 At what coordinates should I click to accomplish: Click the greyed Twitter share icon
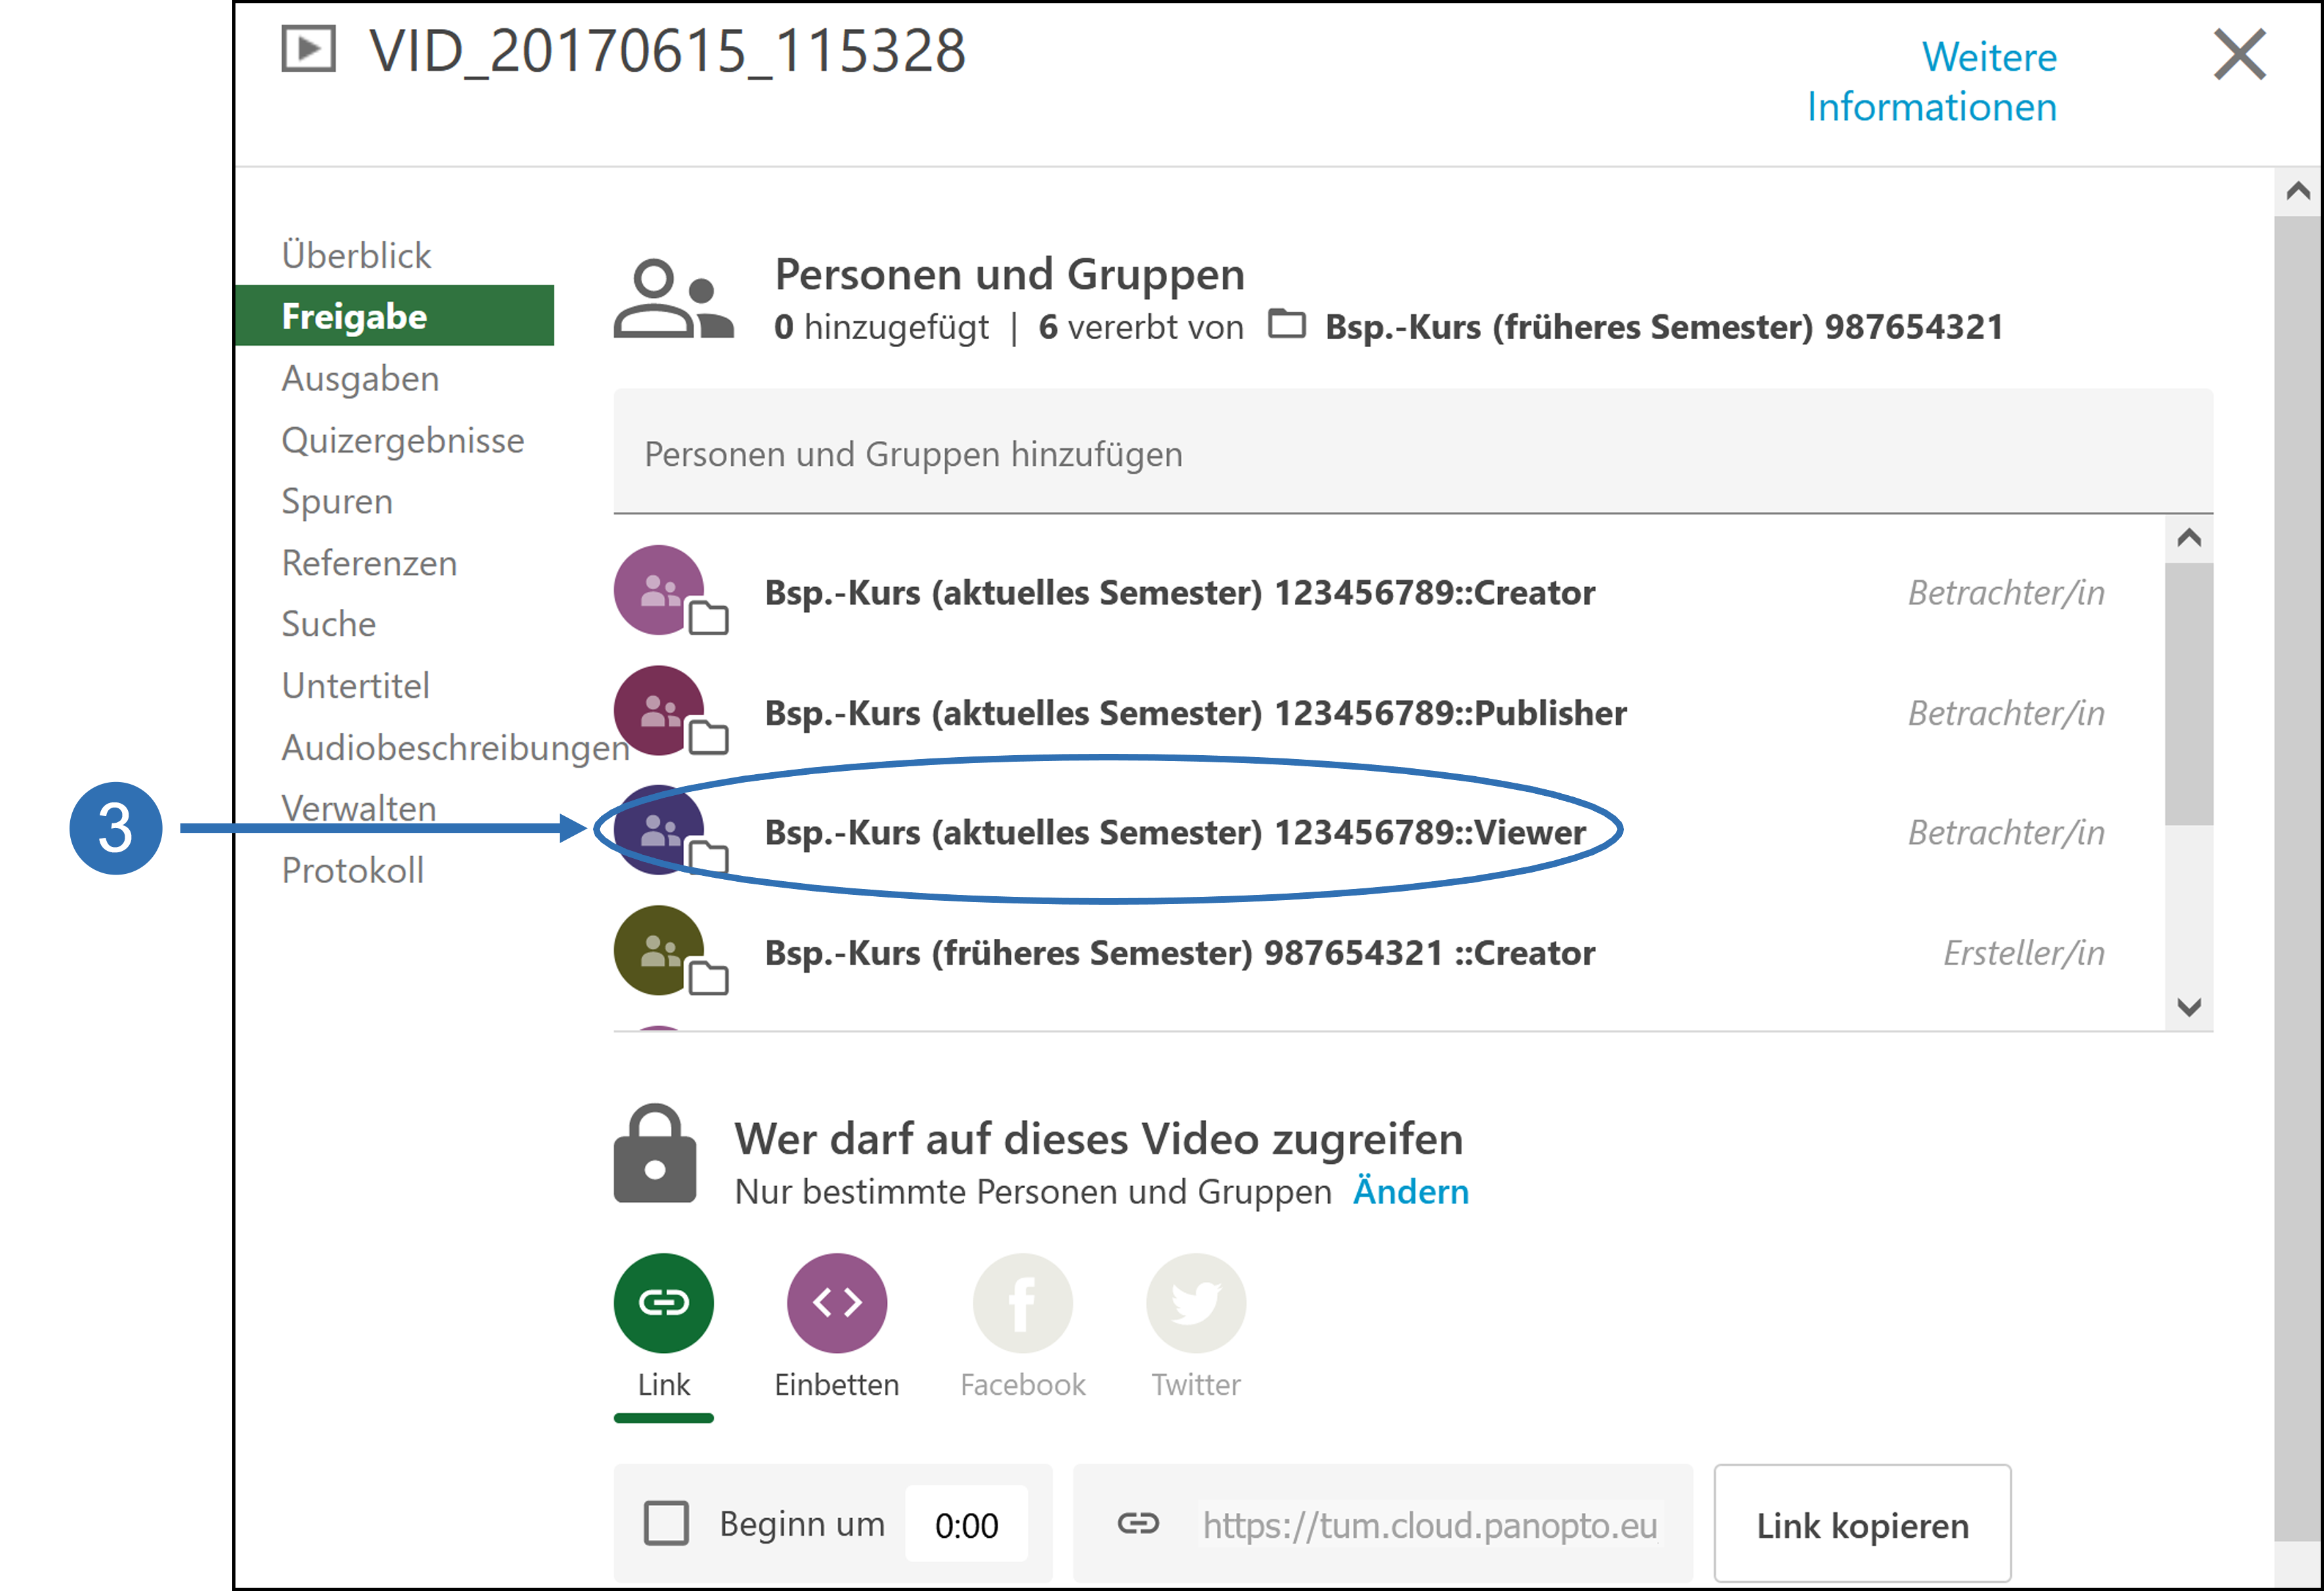(x=1195, y=1303)
